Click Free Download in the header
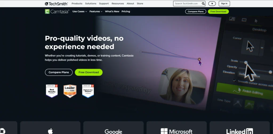Viewport: 273px width, 134px height. click(218, 11)
